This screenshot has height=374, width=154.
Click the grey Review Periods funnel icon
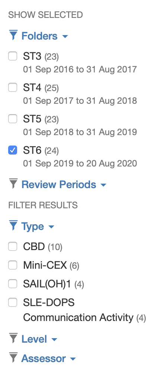[13, 184]
